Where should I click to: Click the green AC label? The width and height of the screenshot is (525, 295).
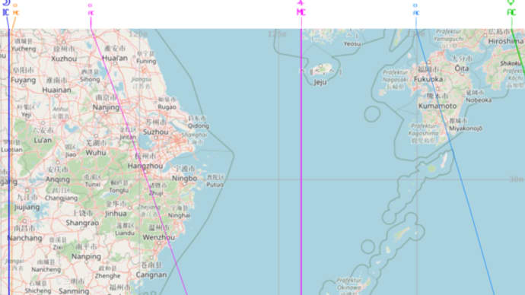click(x=511, y=12)
